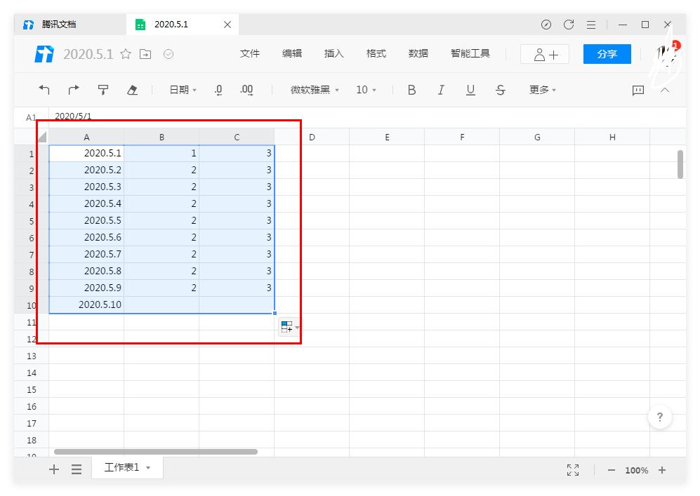Toggle italic formatting
The width and height of the screenshot is (700, 496).
(x=441, y=90)
